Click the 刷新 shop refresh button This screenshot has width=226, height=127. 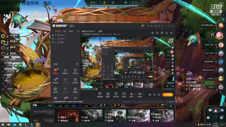pos(44,120)
